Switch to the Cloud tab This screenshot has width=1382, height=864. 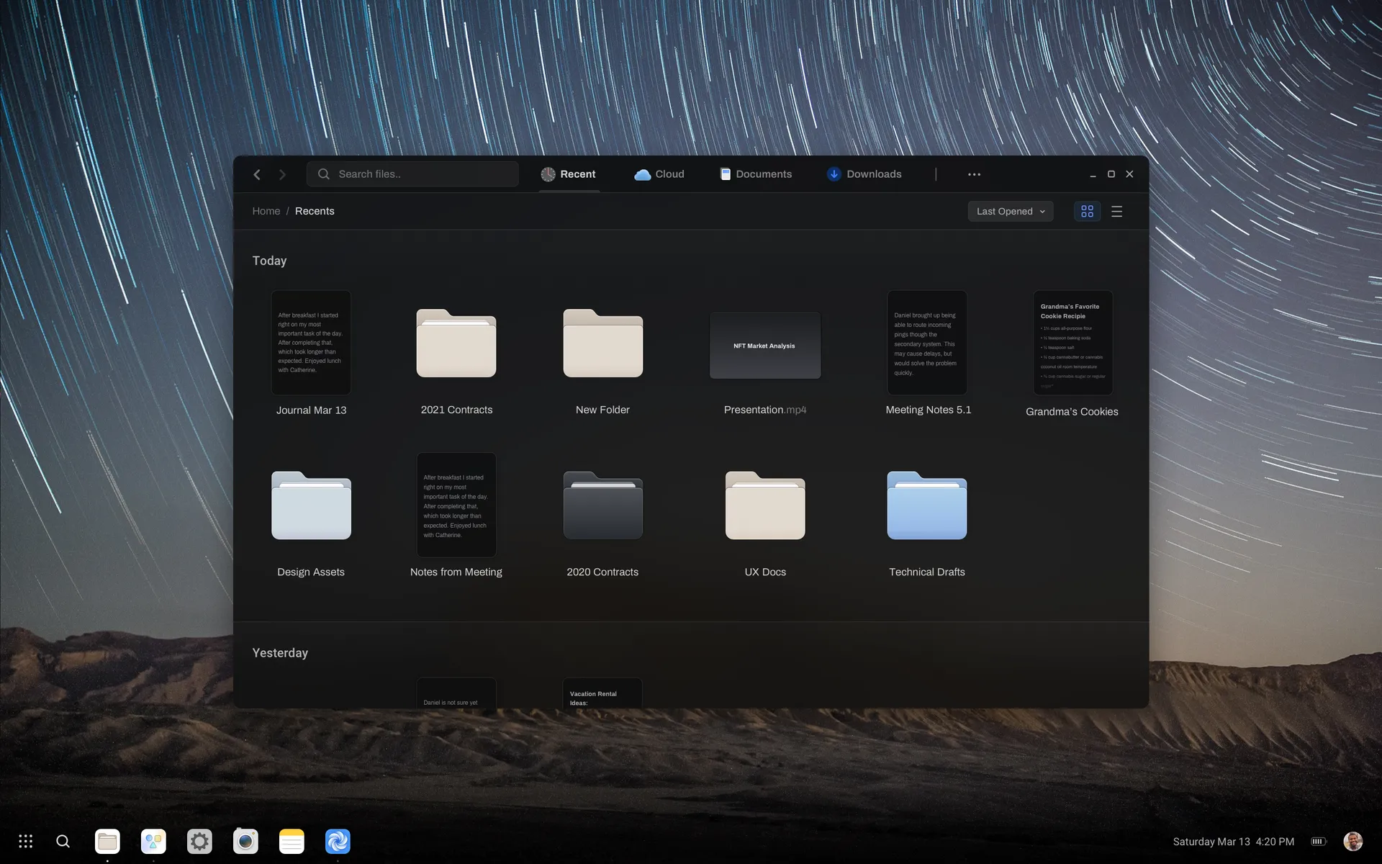pyautogui.click(x=659, y=174)
